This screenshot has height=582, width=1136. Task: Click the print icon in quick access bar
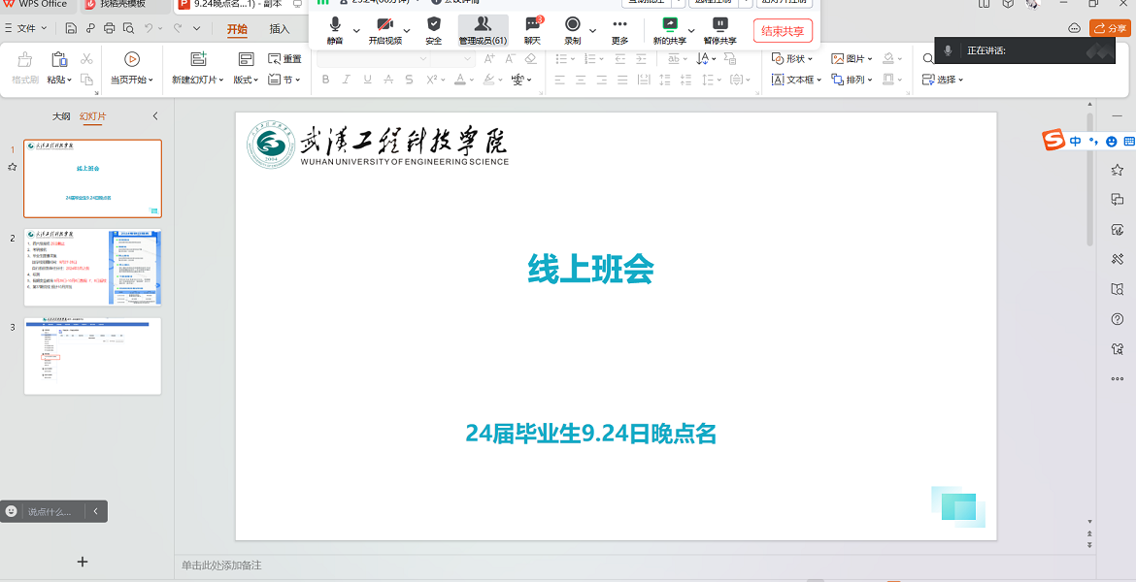(x=109, y=29)
